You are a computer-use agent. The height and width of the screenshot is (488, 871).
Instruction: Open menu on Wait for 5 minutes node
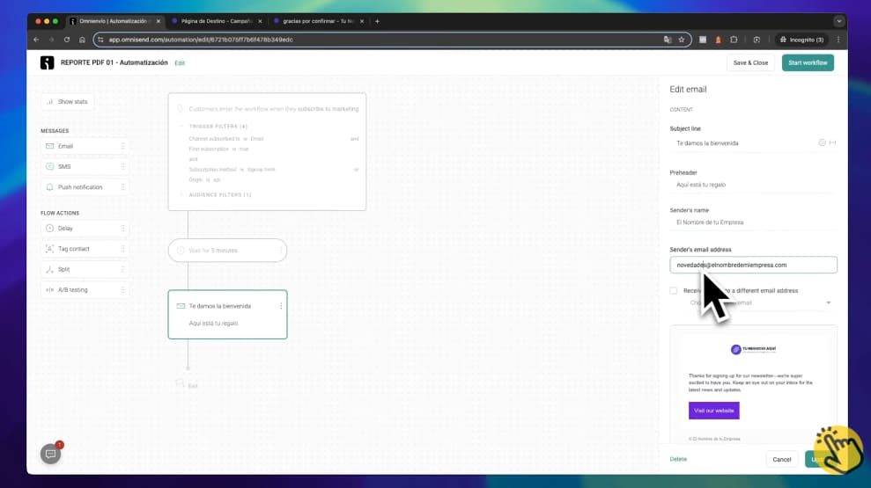pos(281,250)
